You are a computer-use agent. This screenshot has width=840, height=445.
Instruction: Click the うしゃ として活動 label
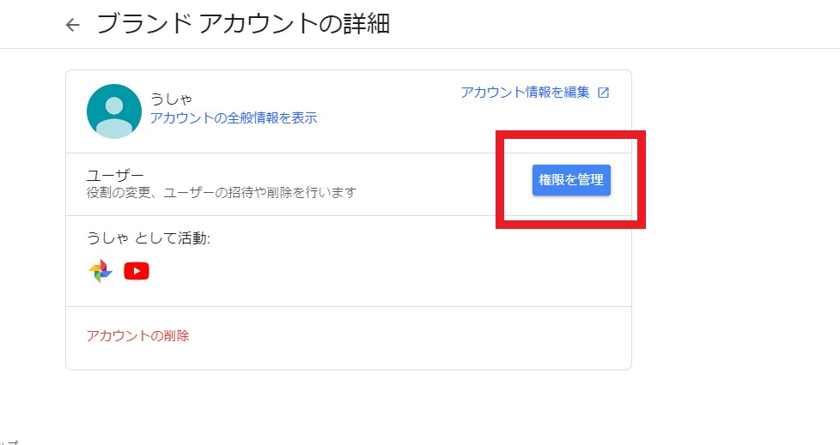tap(149, 238)
